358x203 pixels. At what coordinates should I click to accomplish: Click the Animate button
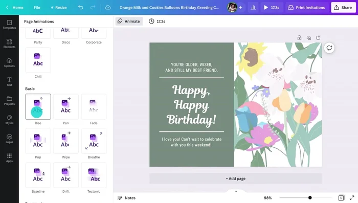(x=129, y=21)
